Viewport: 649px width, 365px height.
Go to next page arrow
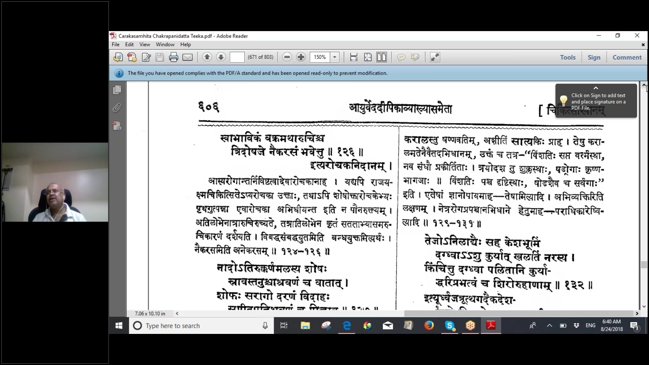[221, 57]
